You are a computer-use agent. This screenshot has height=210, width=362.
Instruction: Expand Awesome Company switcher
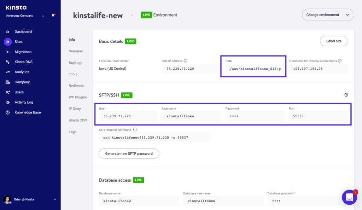[x=43, y=16]
